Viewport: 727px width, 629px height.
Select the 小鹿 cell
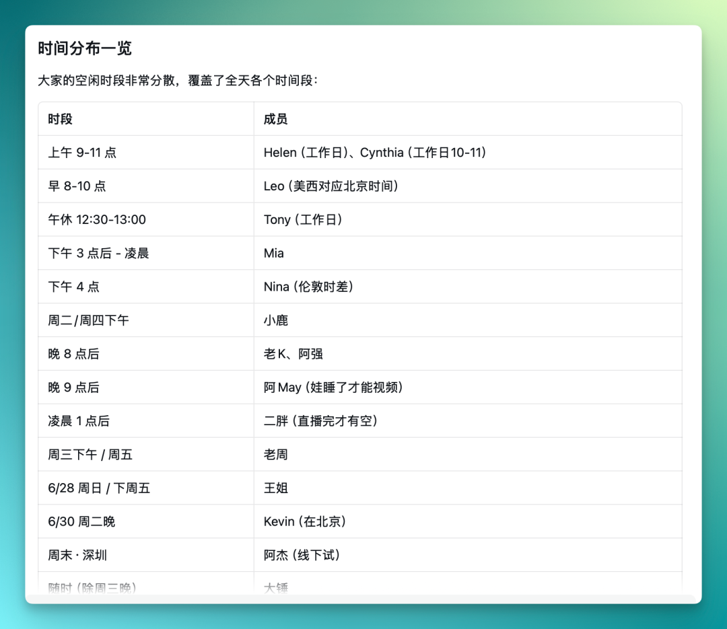click(x=468, y=320)
